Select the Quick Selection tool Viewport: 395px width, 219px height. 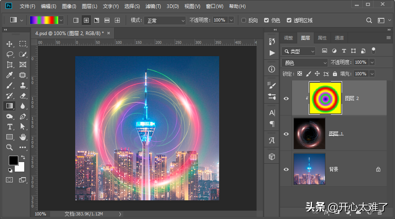23,54
